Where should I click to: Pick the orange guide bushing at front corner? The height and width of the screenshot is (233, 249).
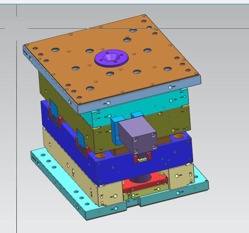pyautogui.click(x=101, y=155)
